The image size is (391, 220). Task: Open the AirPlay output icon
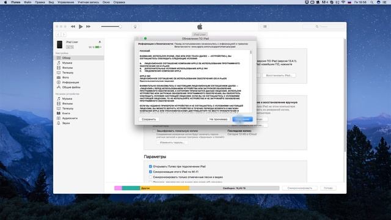(x=135, y=27)
